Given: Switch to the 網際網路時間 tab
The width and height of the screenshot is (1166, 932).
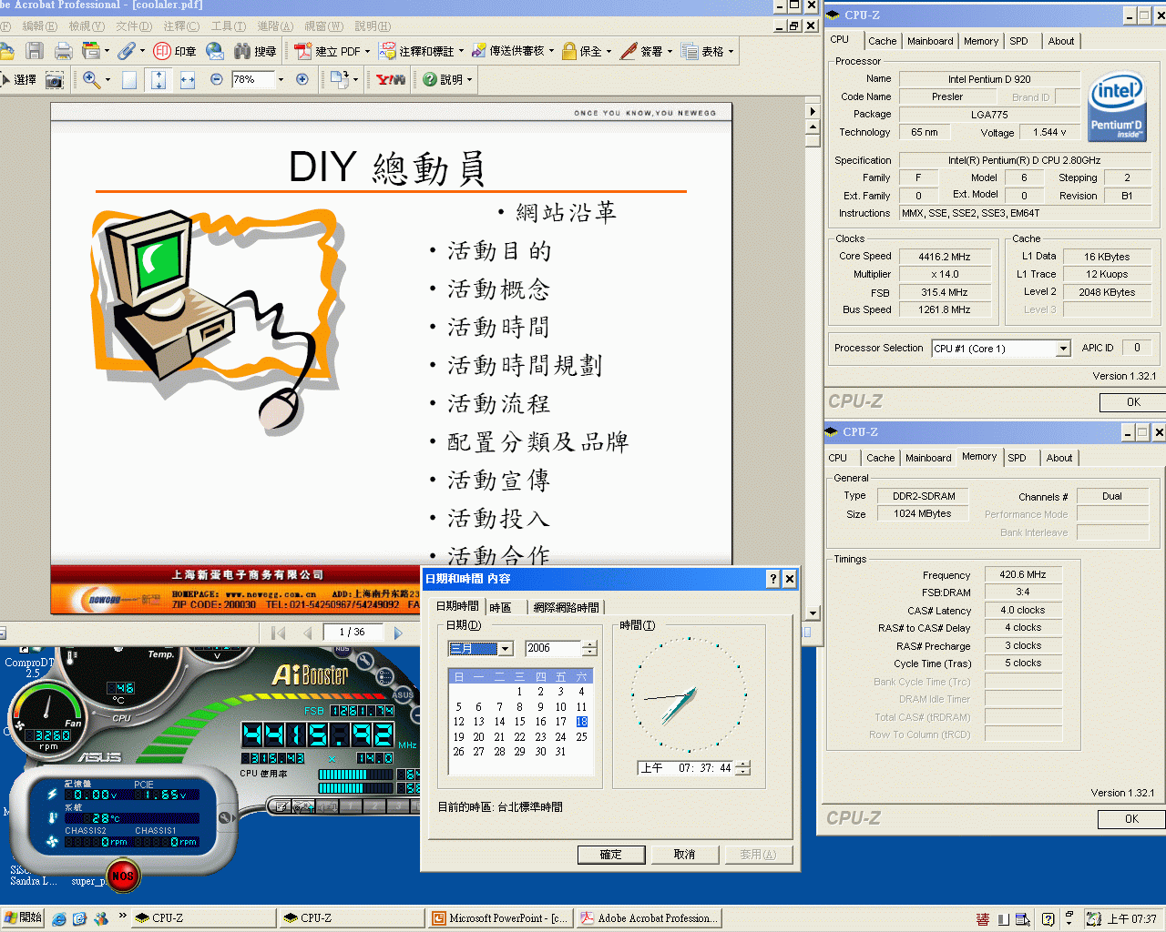Looking at the screenshot, I should point(566,608).
